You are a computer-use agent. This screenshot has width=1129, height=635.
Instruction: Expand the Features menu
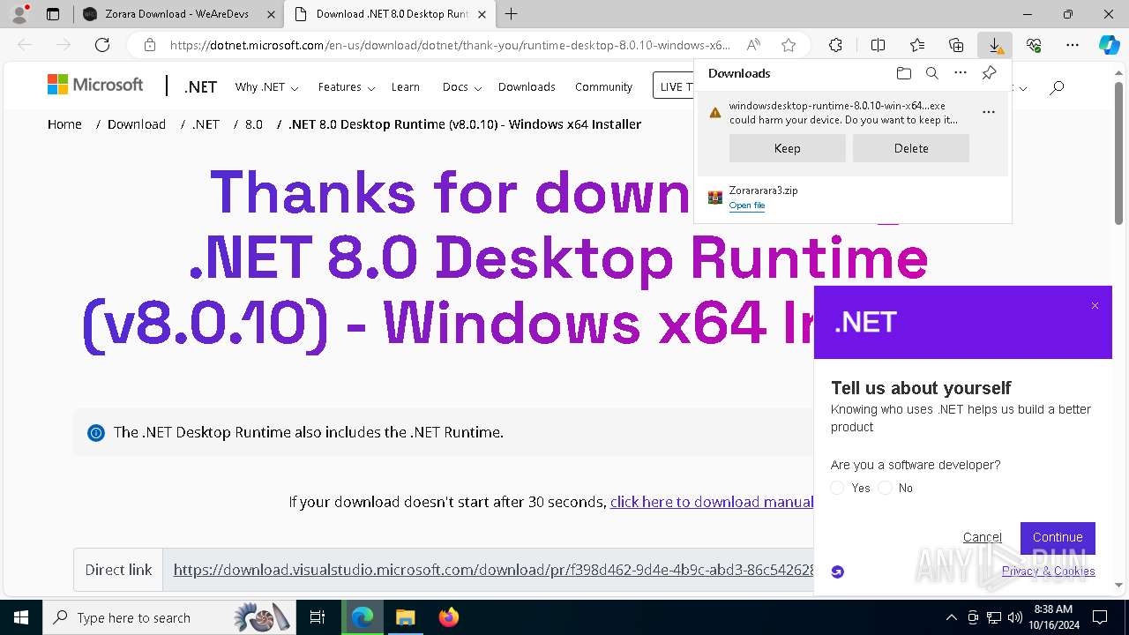point(347,86)
